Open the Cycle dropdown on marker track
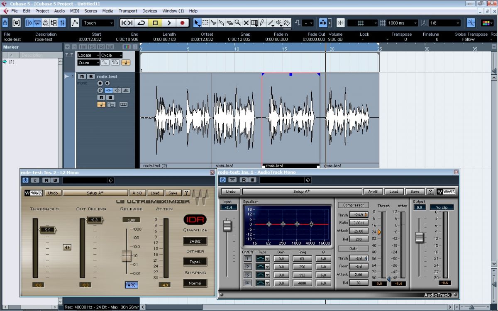The height and width of the screenshot is (311, 498). coord(112,55)
